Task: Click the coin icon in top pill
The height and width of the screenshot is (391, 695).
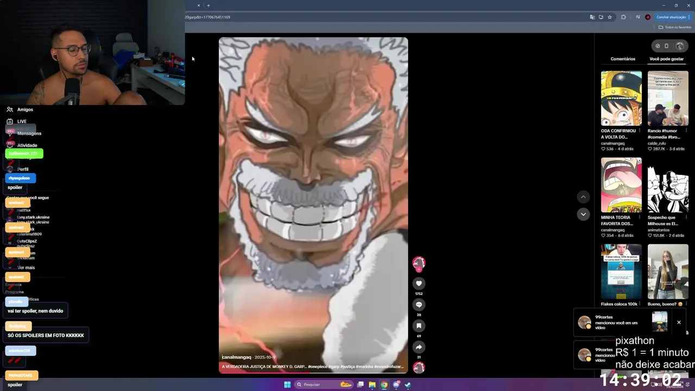Action: (658, 46)
